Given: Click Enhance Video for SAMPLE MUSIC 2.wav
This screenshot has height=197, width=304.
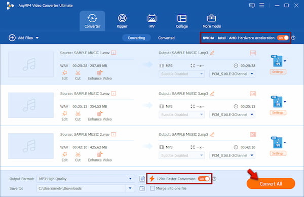Looking at the screenshot, I should pyautogui.click(x=100, y=157).
